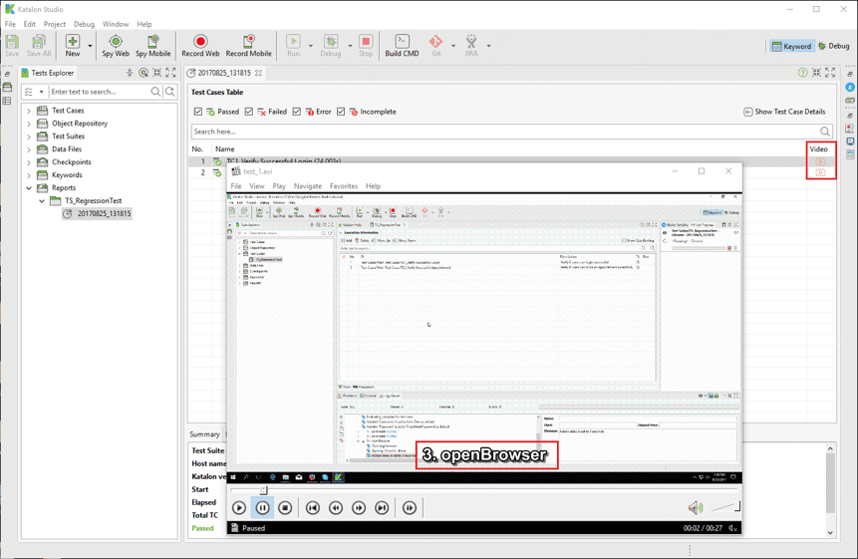
Task: Open the Navigate menu in the video player
Action: click(x=308, y=186)
